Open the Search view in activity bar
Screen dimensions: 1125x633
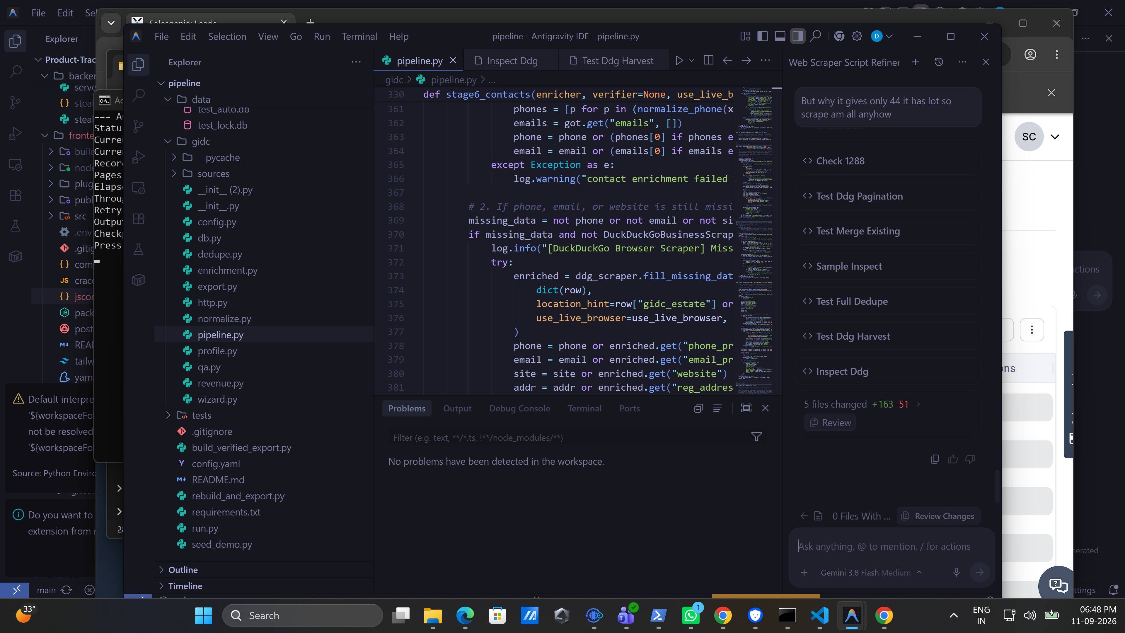point(139,95)
